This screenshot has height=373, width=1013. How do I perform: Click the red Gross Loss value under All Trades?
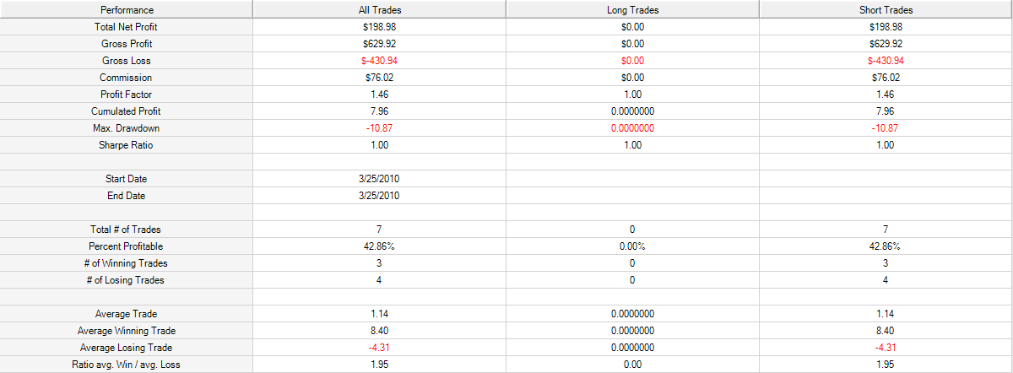pyautogui.click(x=380, y=61)
